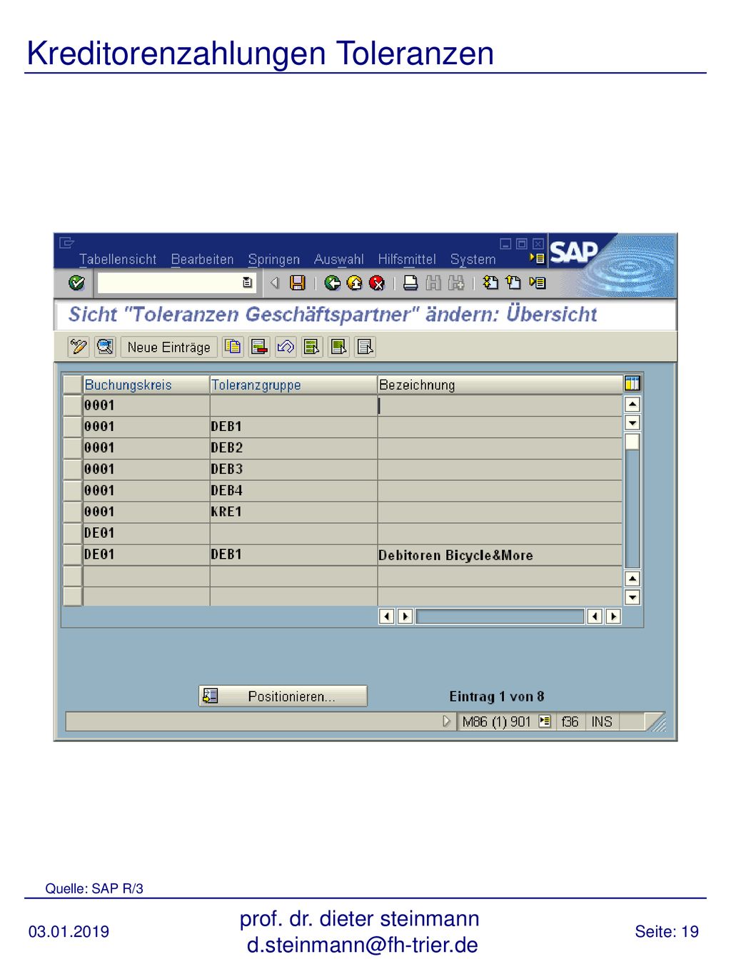Click the green Enter checkmark icon

tap(76, 283)
